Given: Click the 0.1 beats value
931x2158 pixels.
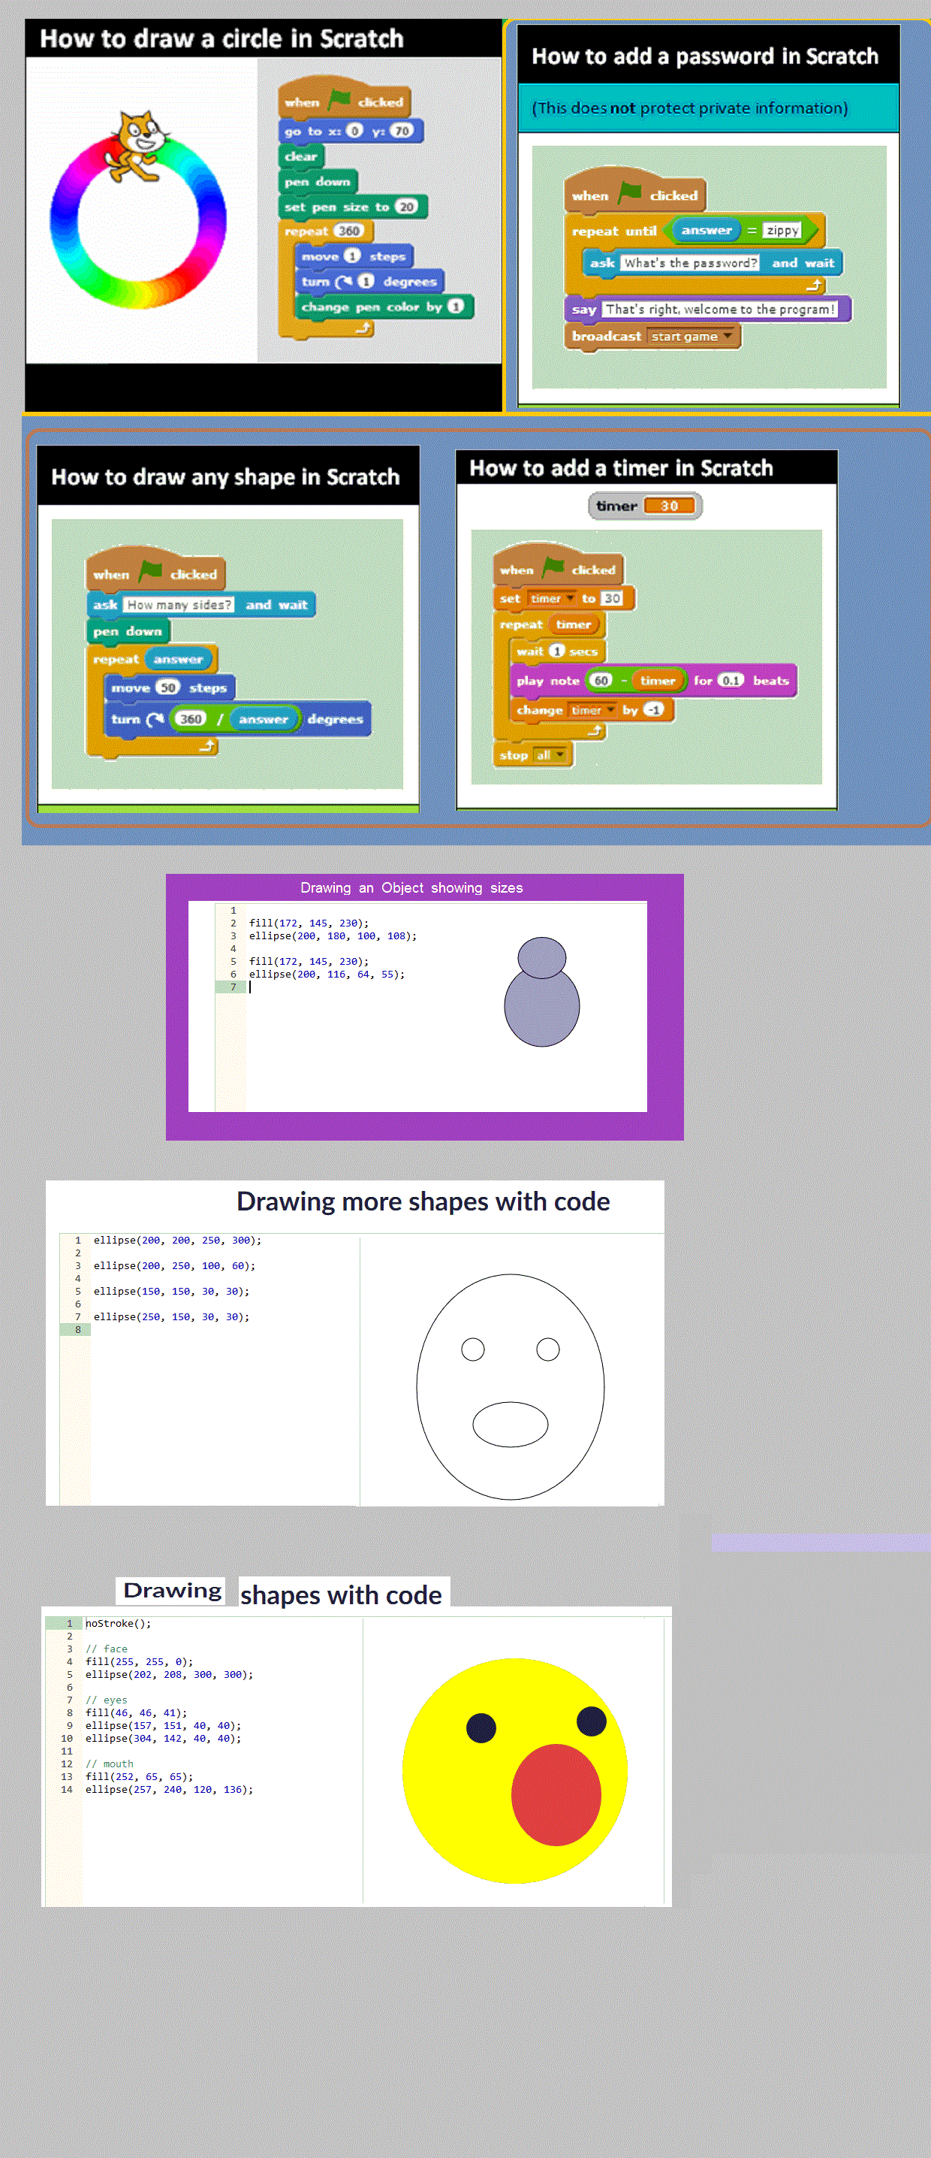Looking at the screenshot, I should point(730,680).
